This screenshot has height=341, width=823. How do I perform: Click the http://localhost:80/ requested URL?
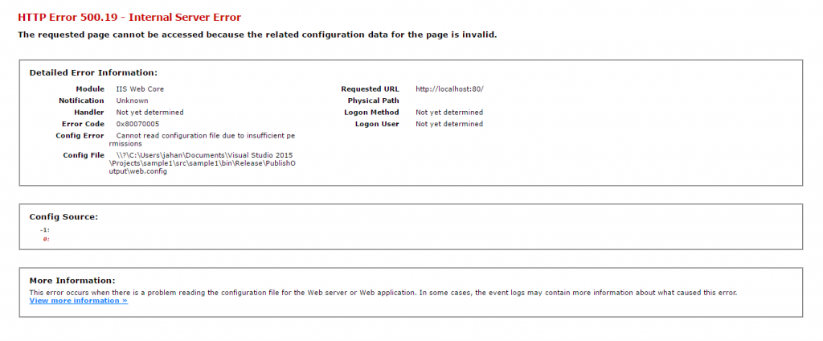448,88
